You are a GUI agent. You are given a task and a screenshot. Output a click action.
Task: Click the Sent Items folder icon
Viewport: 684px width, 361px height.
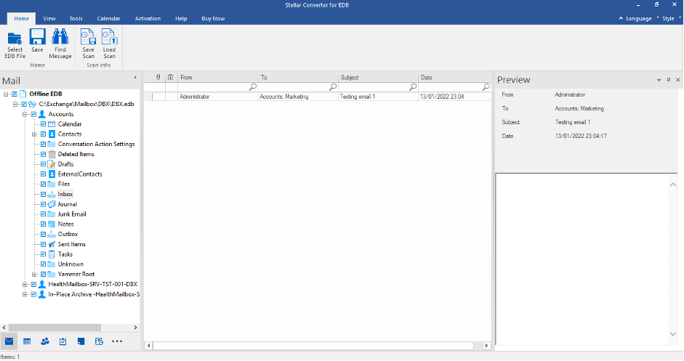click(52, 244)
